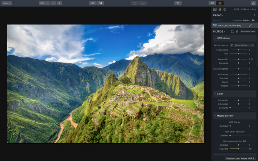Click the Negros slider handle
Screen dimensions: 258x161
coord(238,86)
